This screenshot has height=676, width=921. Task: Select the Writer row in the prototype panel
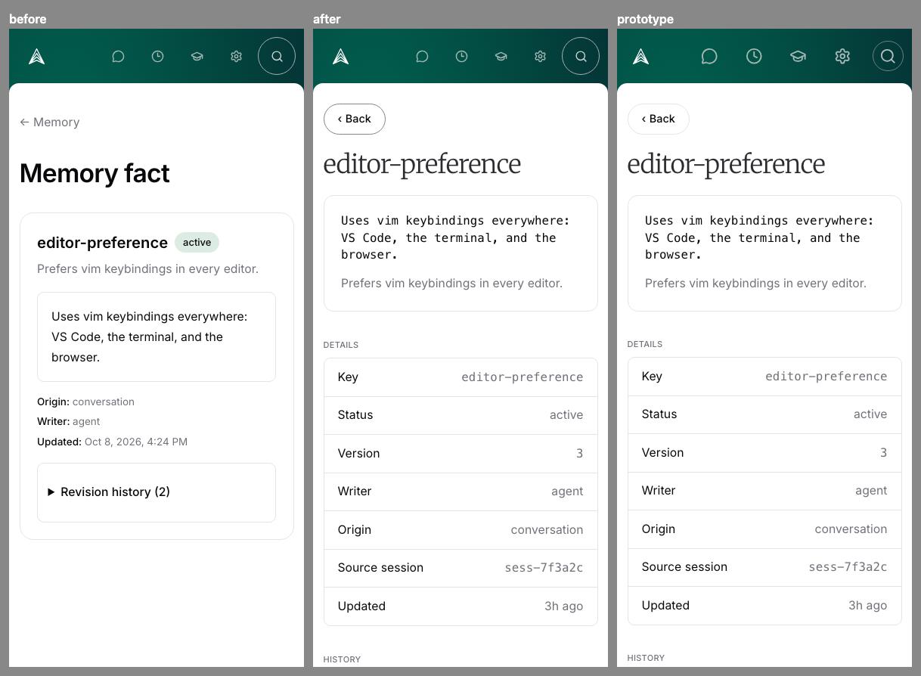[764, 491]
